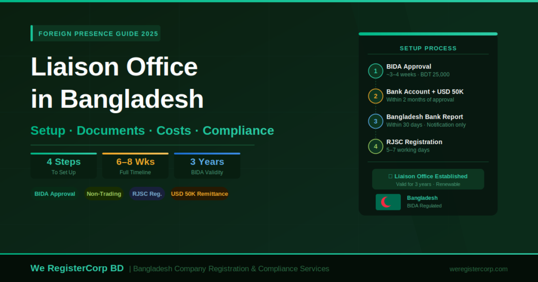This screenshot has width=538, height=282.
Task: Click the RJSC Registration step title
Action: (414, 142)
